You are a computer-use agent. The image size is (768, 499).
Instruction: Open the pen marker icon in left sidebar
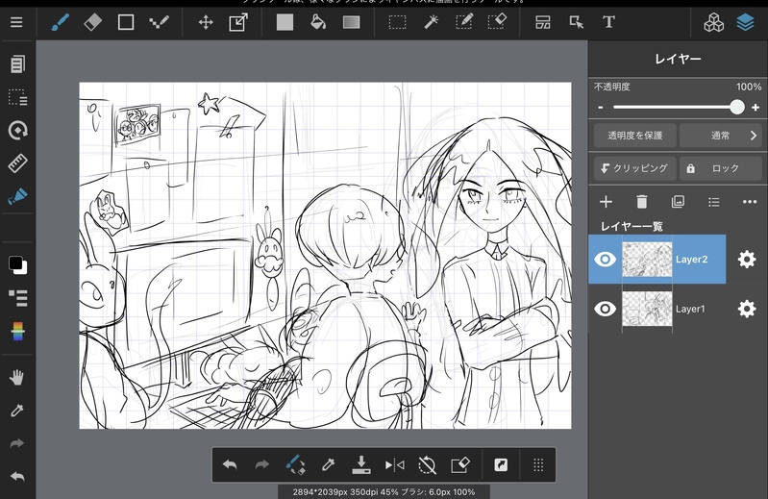tap(17, 196)
